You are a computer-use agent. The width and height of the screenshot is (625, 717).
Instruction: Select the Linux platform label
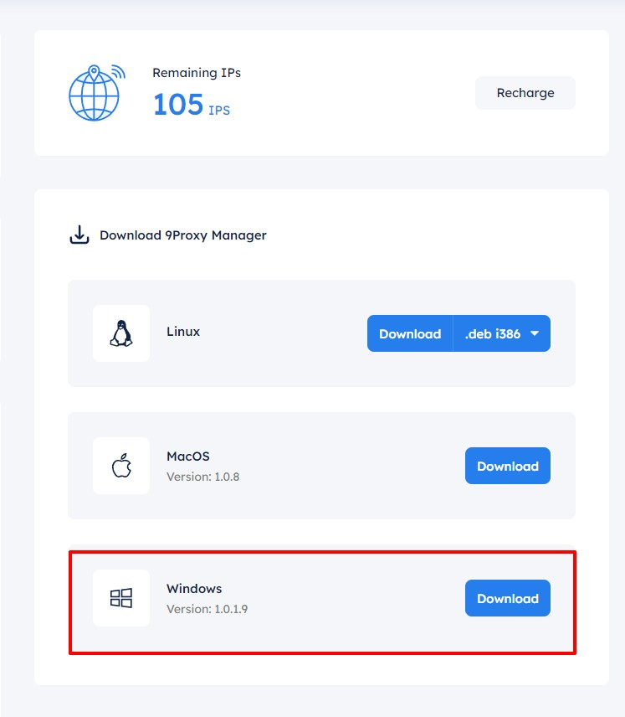(183, 332)
